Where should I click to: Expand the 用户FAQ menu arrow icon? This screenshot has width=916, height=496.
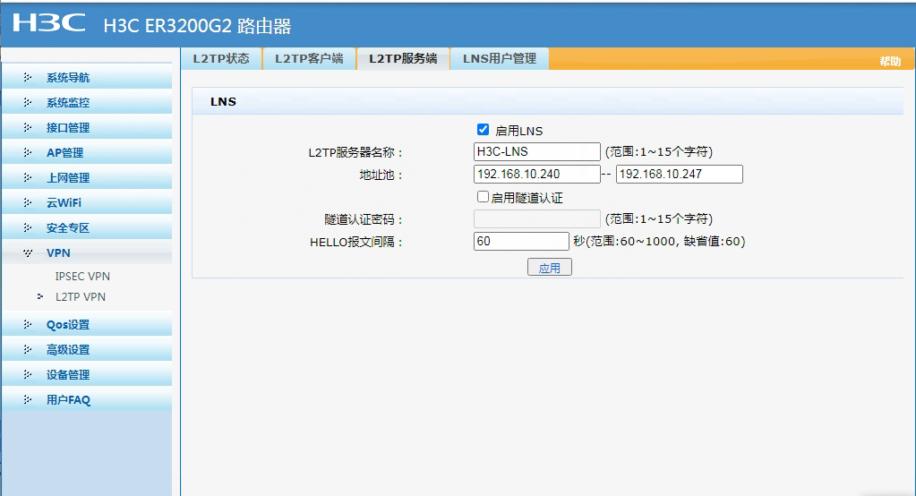click(28, 399)
